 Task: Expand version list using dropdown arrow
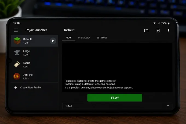[168, 106]
